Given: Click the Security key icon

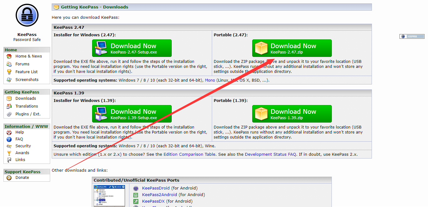Looking at the screenshot, I should 10,146.
